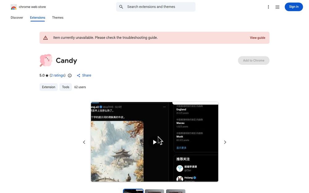Screen dimensions: 309x193
Task: Open the 2 ratings link
Action: pyautogui.click(x=57, y=75)
